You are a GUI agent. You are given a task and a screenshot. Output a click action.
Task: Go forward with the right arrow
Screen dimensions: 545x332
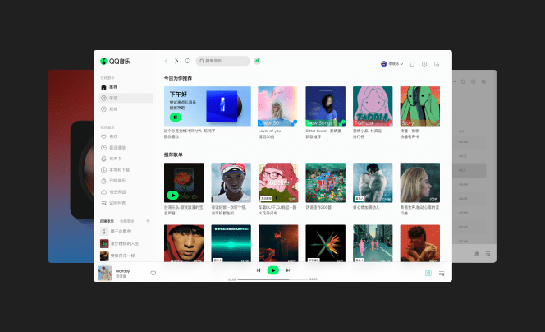pyautogui.click(x=176, y=61)
